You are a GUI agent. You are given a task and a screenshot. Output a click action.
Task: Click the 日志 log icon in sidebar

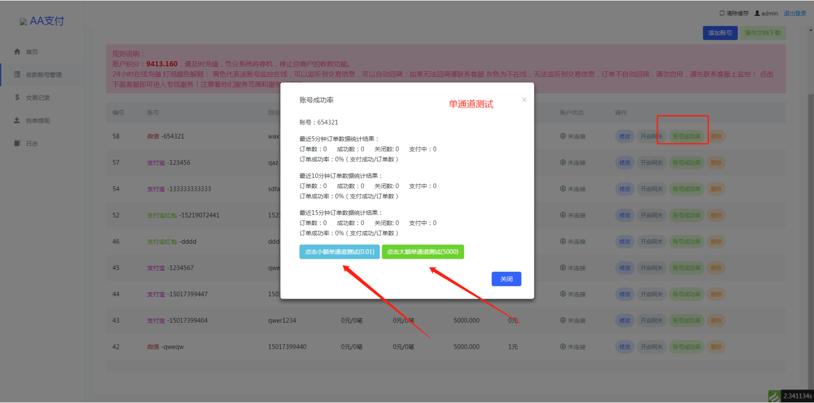pyautogui.click(x=17, y=144)
